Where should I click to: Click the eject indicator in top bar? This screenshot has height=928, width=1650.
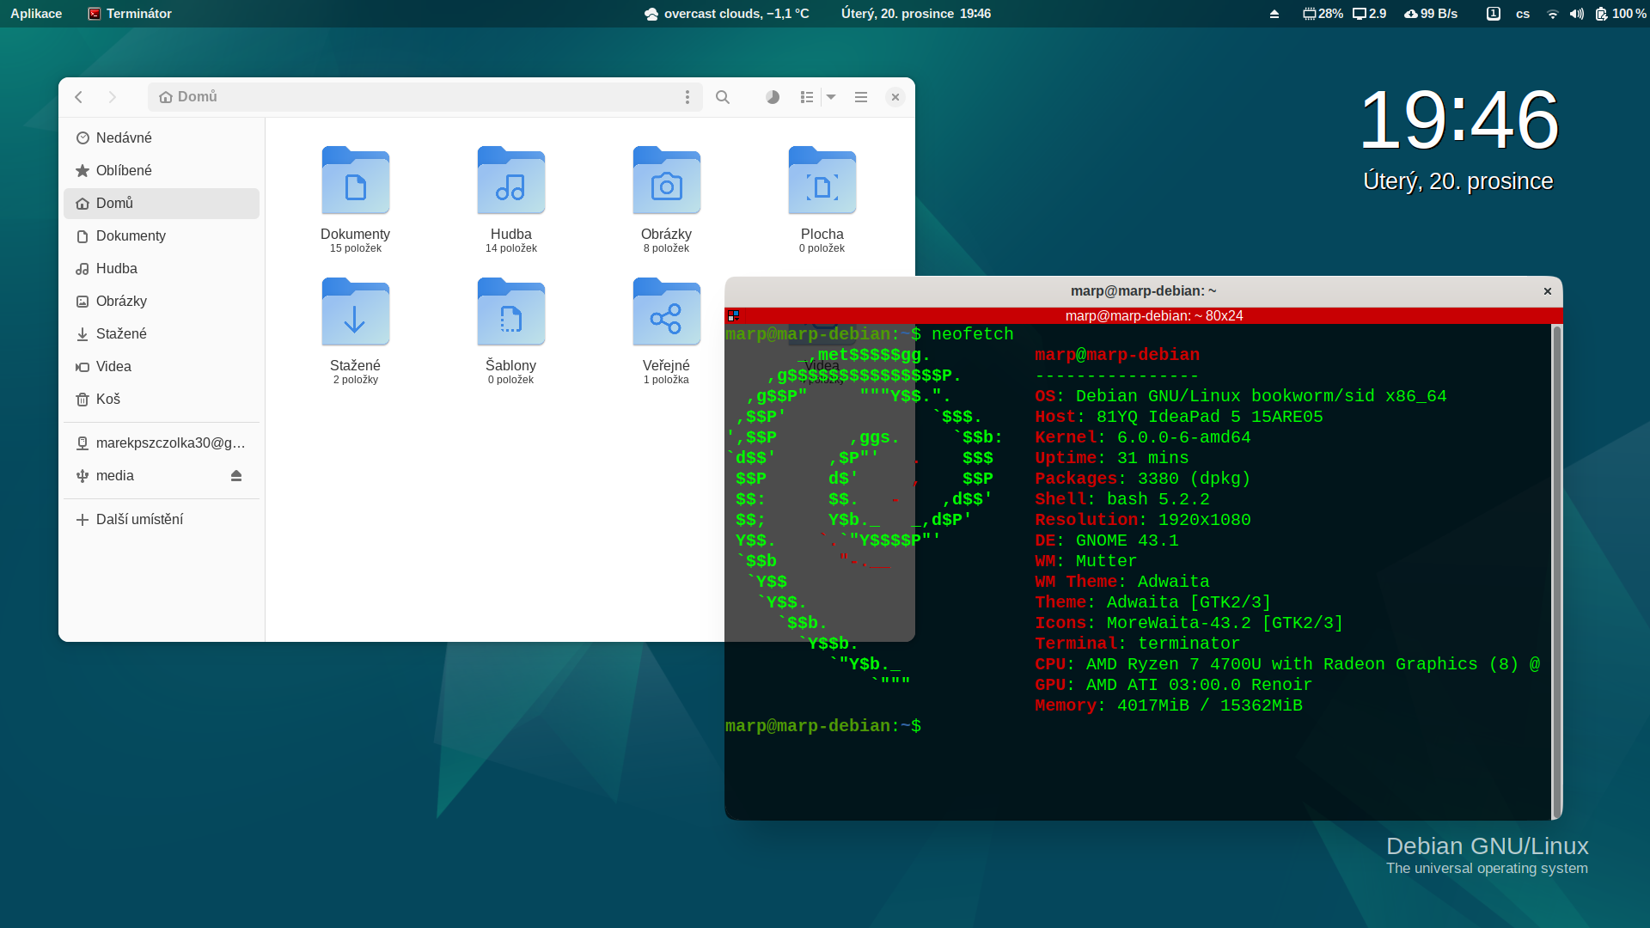tap(1274, 14)
